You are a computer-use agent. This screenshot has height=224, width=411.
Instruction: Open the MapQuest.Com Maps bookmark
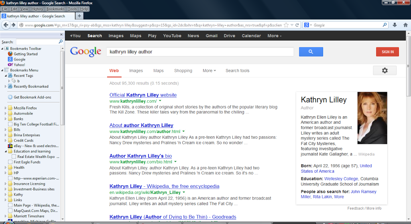point(36,211)
